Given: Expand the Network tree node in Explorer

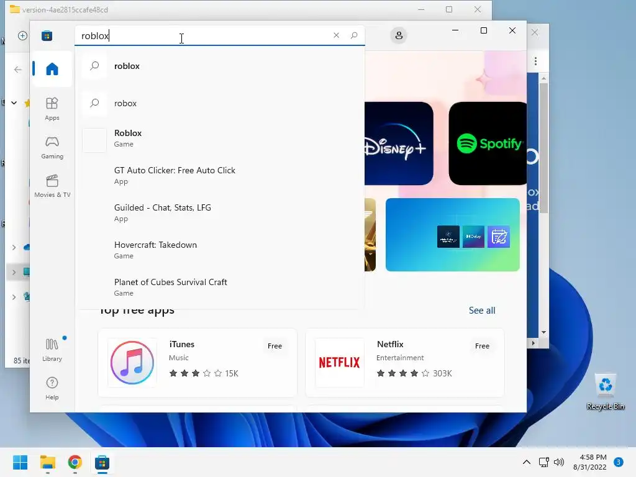Looking at the screenshot, I should tap(14, 297).
